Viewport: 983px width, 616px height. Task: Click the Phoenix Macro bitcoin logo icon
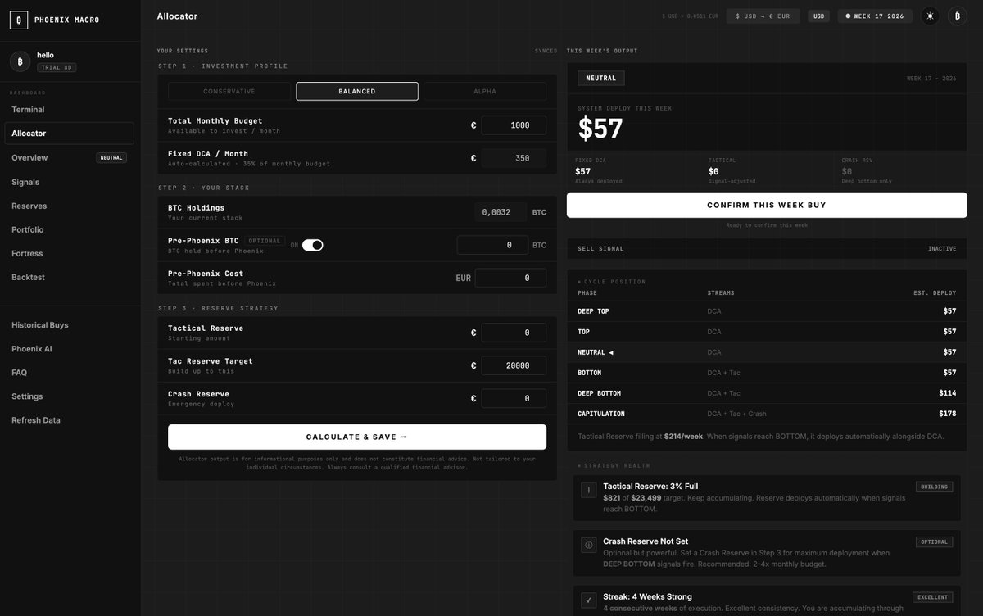[x=19, y=20]
